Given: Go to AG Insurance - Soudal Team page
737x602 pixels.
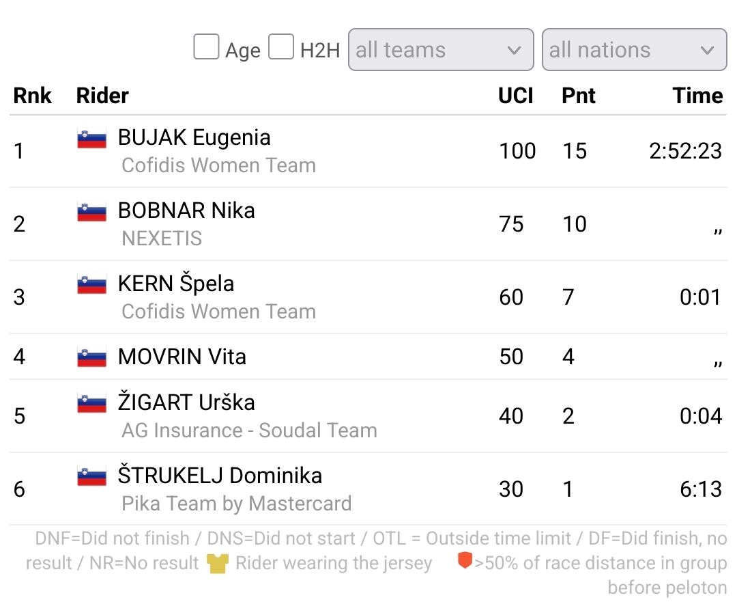Looking at the screenshot, I should point(249,430).
